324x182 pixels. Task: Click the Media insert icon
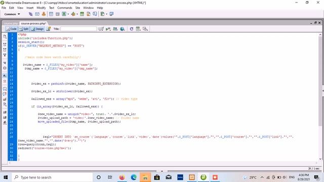coord(73,14)
